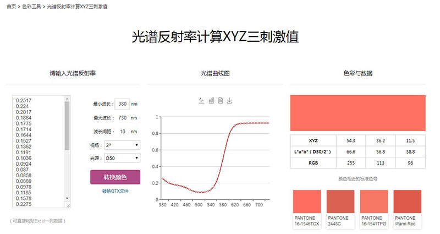
Task: Click the reflectance list scrollbar thumb
Action: tap(67, 126)
